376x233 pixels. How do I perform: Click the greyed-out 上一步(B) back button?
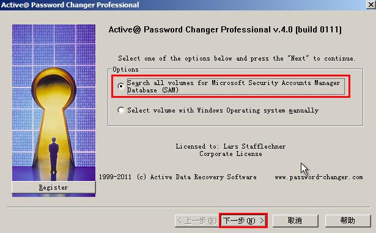196,221
